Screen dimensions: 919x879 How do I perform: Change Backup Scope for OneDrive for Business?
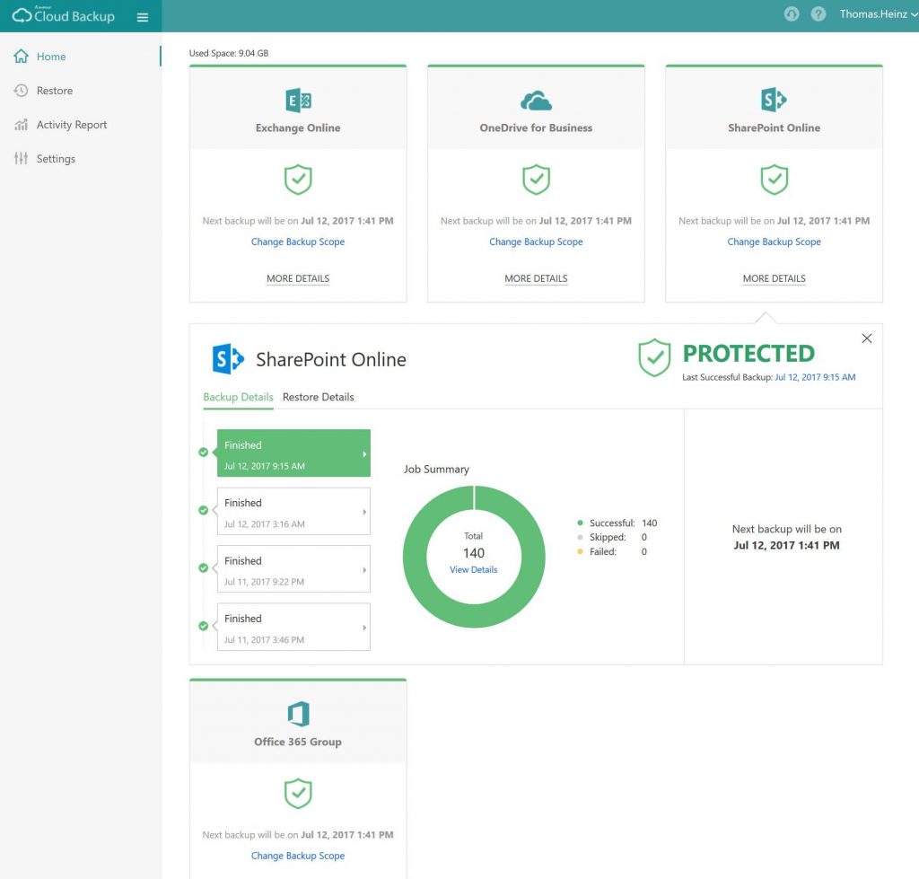coord(536,242)
